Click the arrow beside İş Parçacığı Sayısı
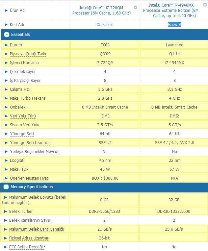Screen dimensions: 208x251 point(6,81)
